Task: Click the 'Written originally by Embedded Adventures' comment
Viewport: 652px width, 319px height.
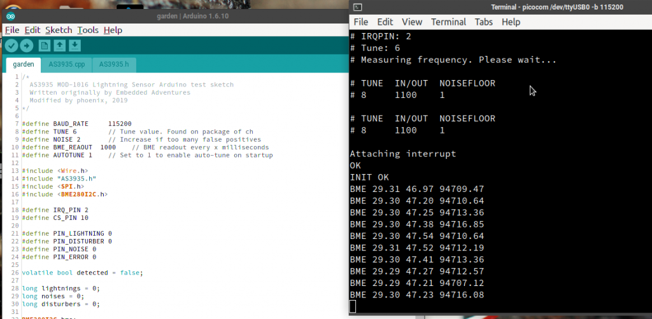Action: (110, 93)
